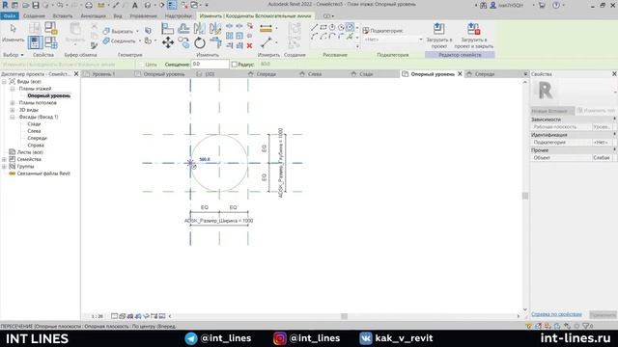
Task: Click the canvas horizontal scrollbar thumb
Action: coord(344,316)
